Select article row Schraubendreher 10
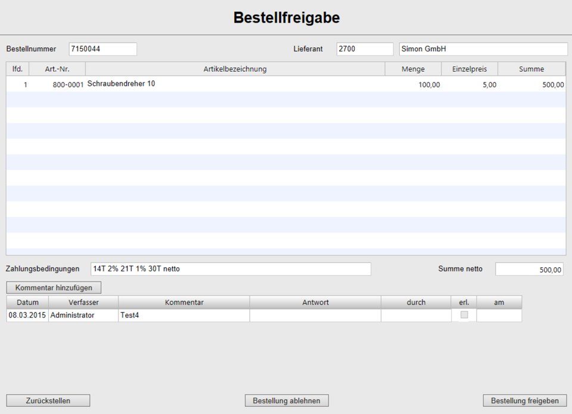This screenshot has height=414, width=572. (286, 84)
